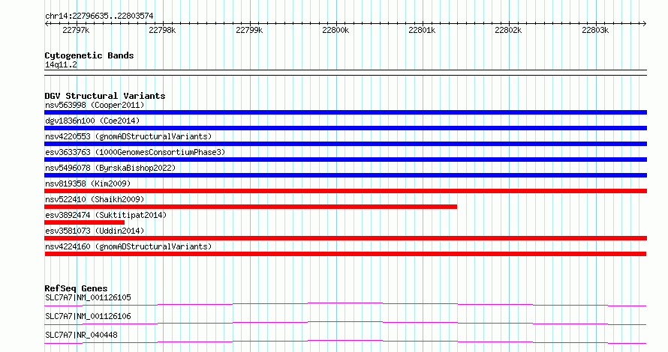Click the red nsv522410 Shaikh2009 bar
The image size is (668, 352).
(x=251, y=207)
